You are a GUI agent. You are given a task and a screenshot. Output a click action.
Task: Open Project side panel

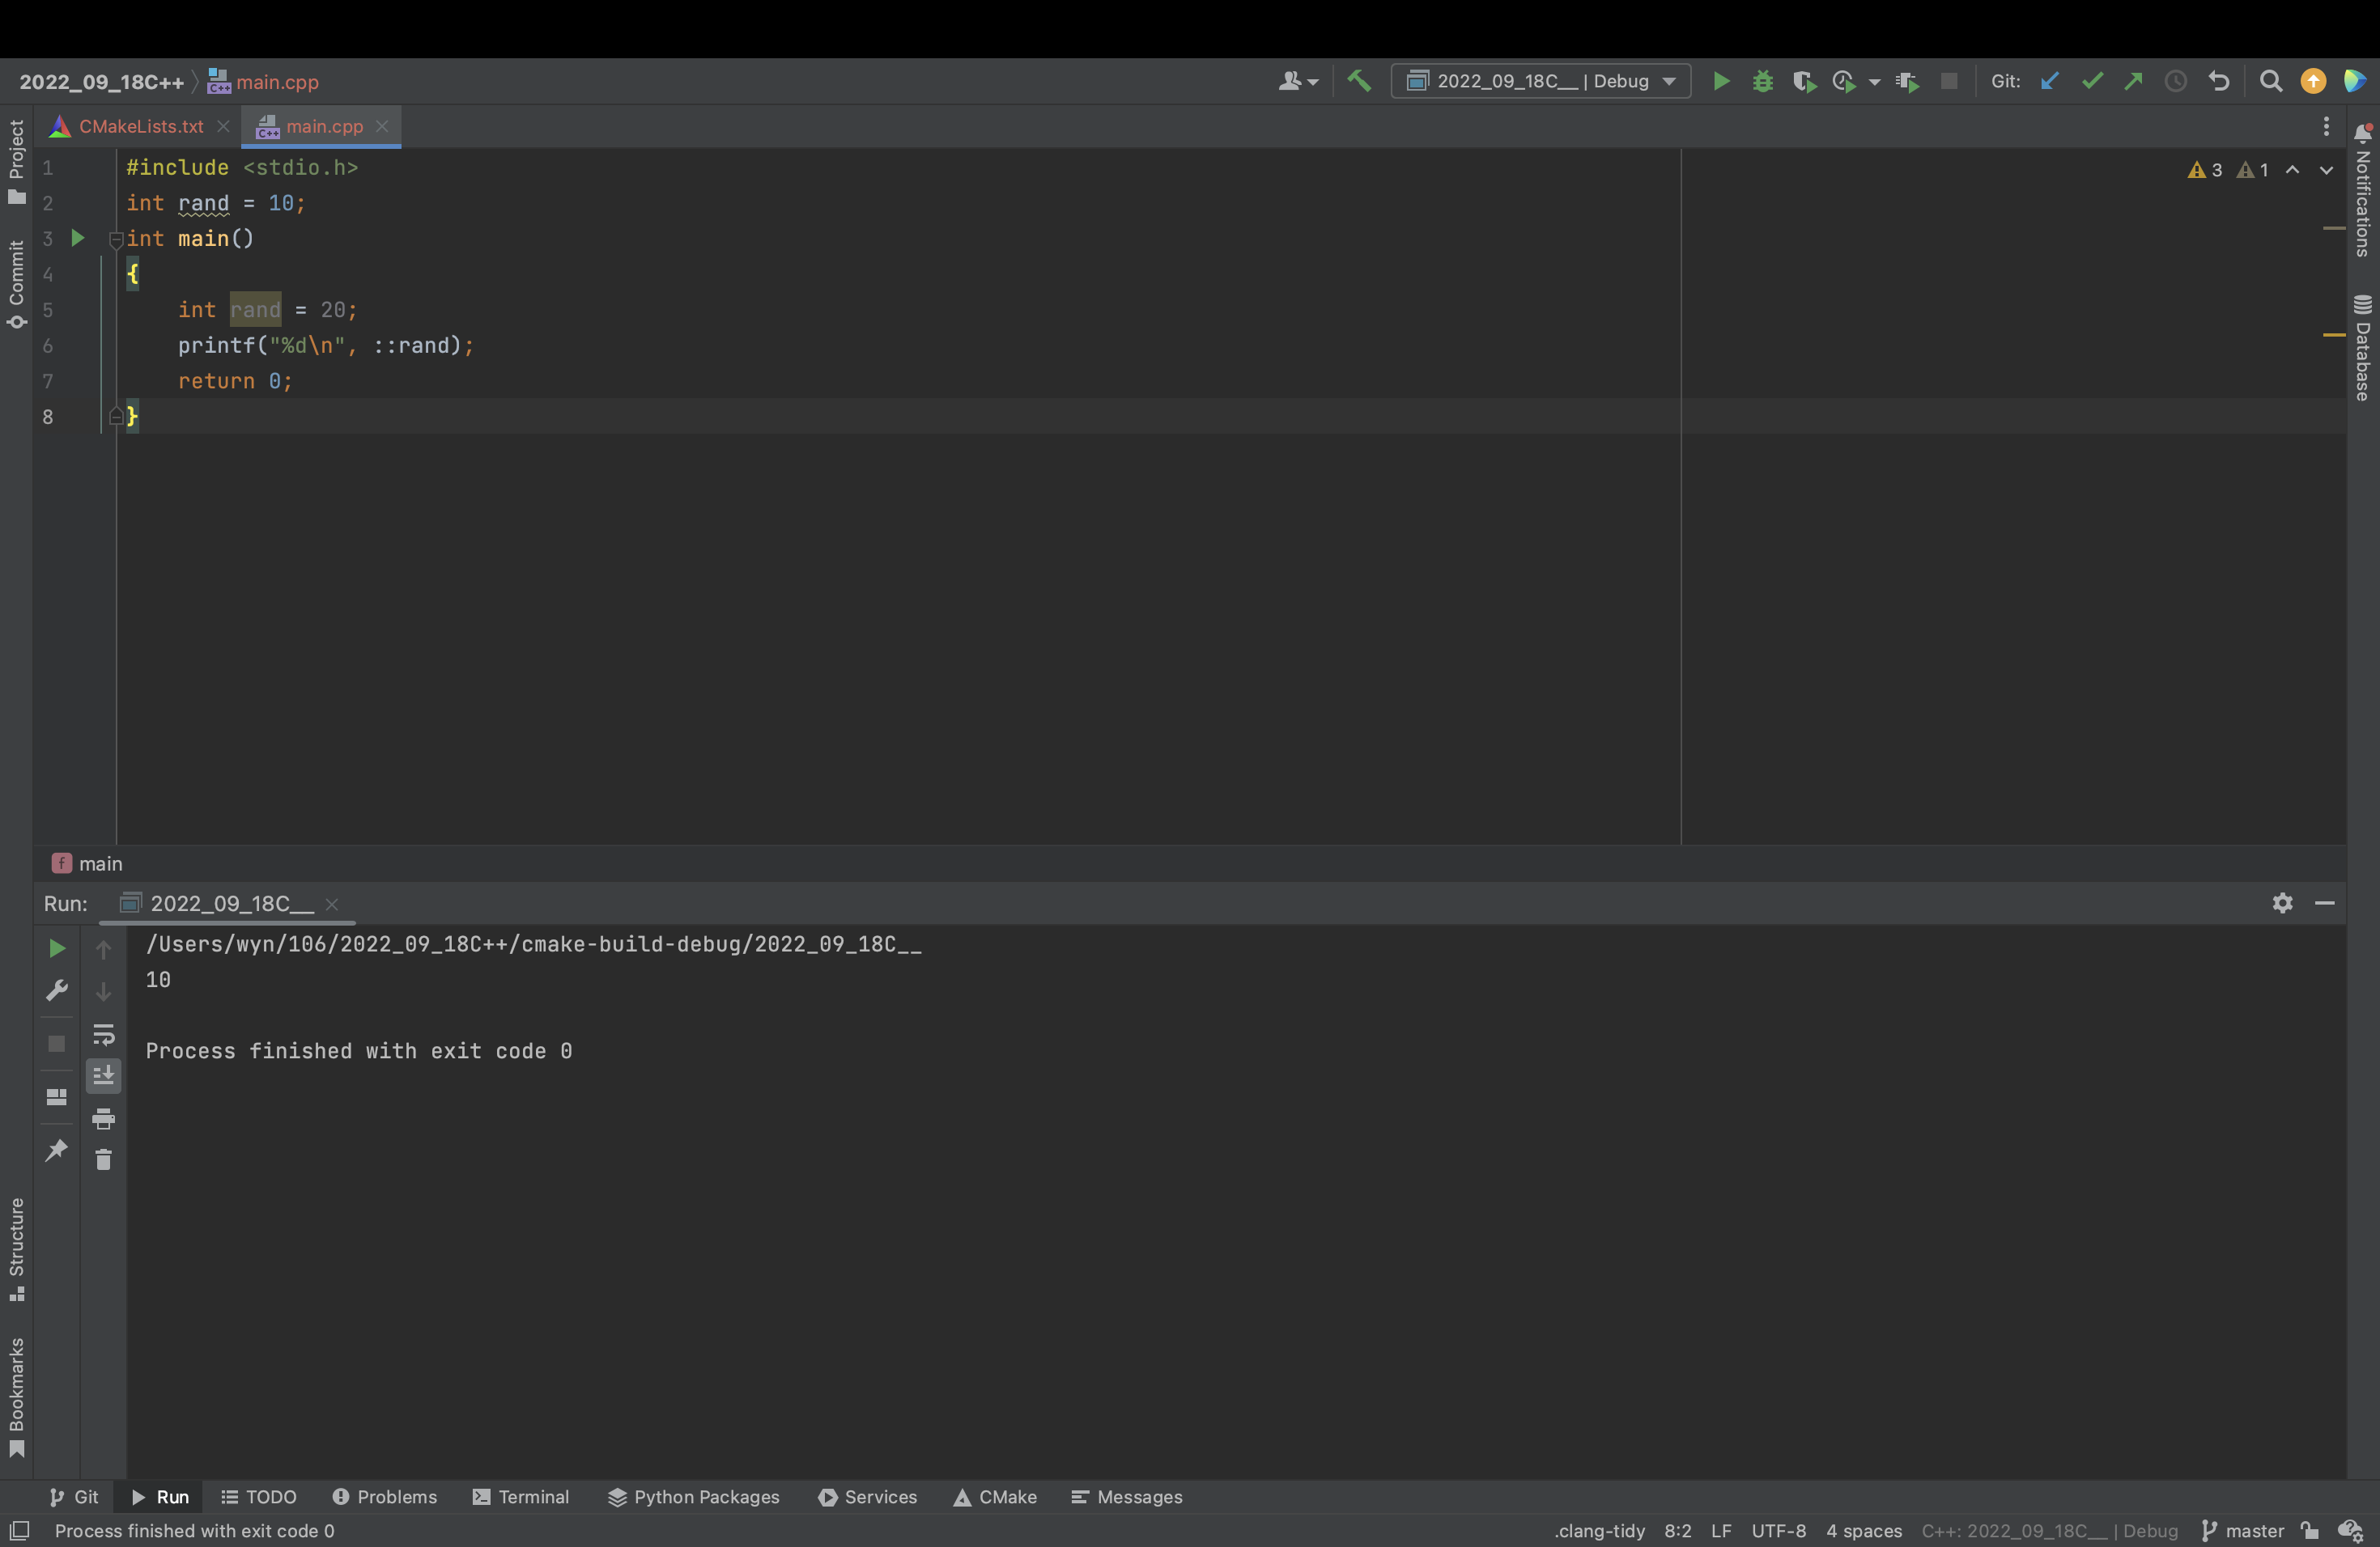(16, 162)
